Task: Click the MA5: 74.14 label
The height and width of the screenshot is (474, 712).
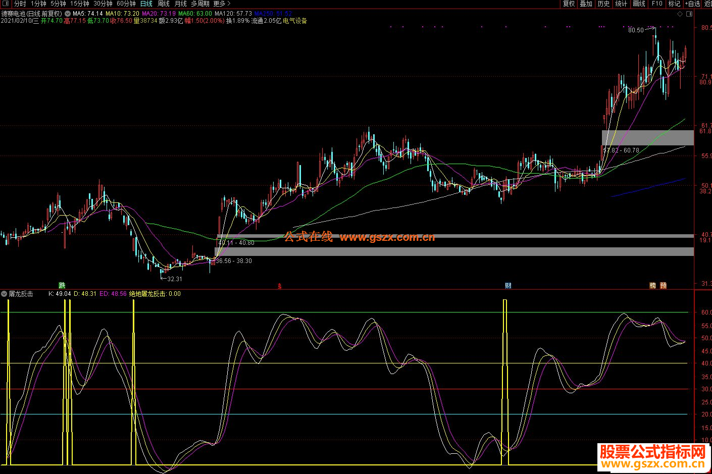Action: pyautogui.click(x=87, y=14)
